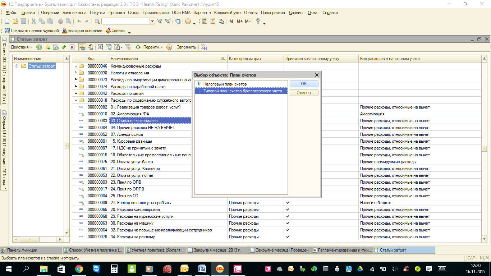
Task: Expand the Статьи затрат tree node
Action: tap(17, 66)
